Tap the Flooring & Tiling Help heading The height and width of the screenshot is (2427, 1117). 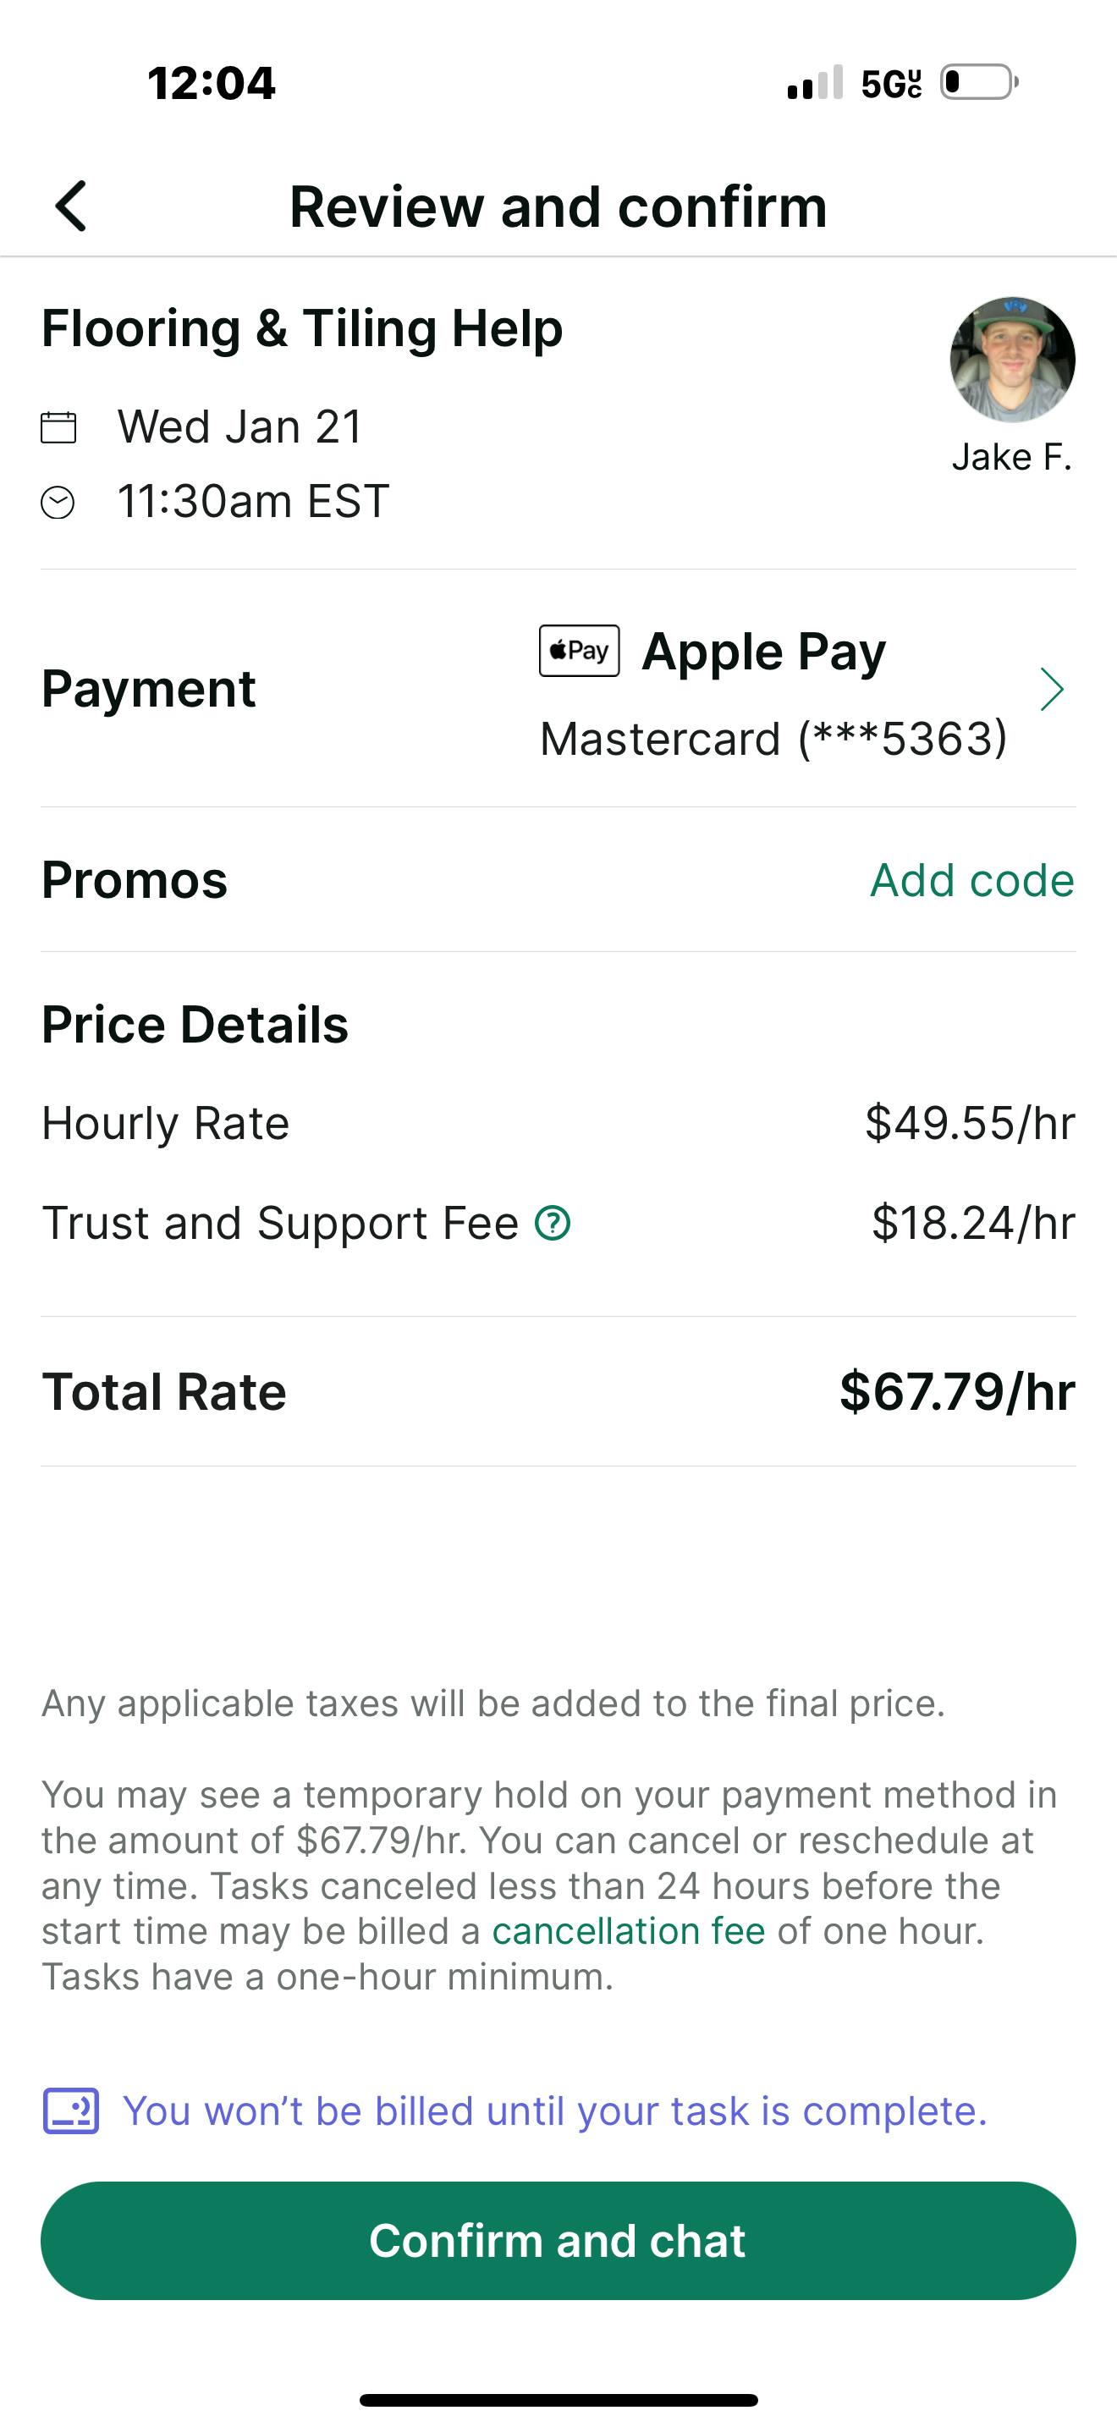302,329
